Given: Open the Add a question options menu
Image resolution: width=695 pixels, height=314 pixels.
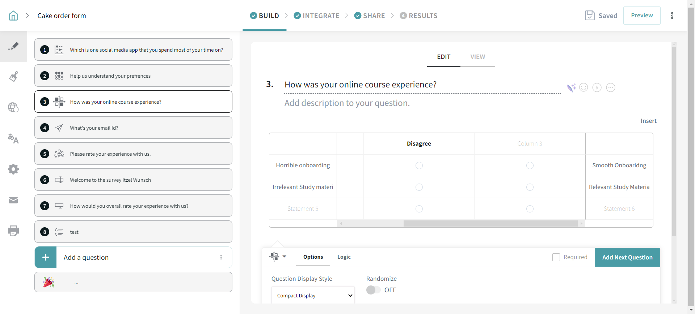Looking at the screenshot, I should tap(221, 257).
